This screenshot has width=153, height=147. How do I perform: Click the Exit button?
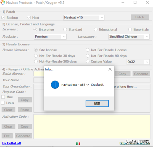[7, 136]
